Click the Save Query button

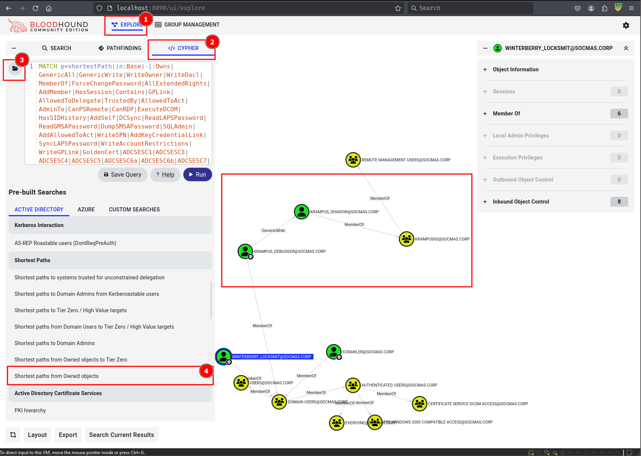coord(122,174)
